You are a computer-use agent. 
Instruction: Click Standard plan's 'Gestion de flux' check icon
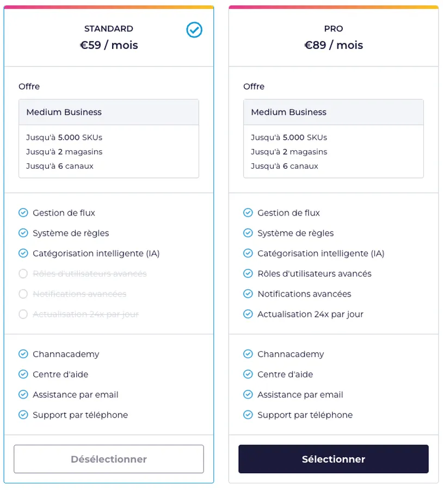pyautogui.click(x=23, y=213)
